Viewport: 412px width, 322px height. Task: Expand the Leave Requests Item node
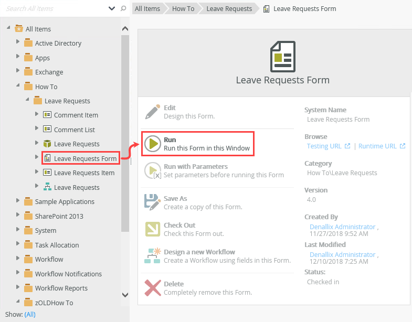pos(37,171)
